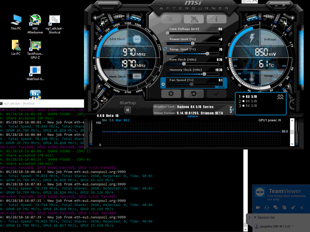Toggle apply at Windows startup button
The width and height of the screenshot is (310, 232).
(x=128, y=110)
